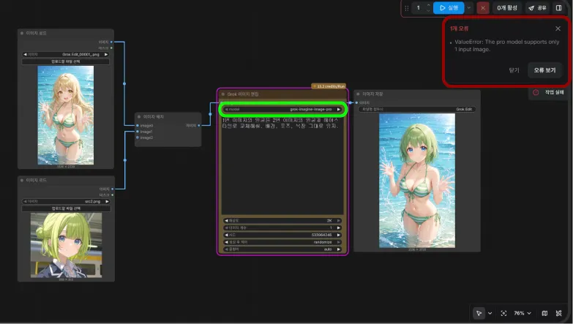Screen dimensions: 573x324
Task: Click the top load node image output port
Action: point(111,42)
